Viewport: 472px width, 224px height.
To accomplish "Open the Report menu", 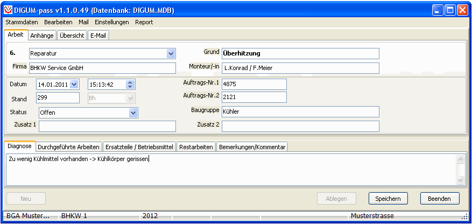I will [144, 22].
